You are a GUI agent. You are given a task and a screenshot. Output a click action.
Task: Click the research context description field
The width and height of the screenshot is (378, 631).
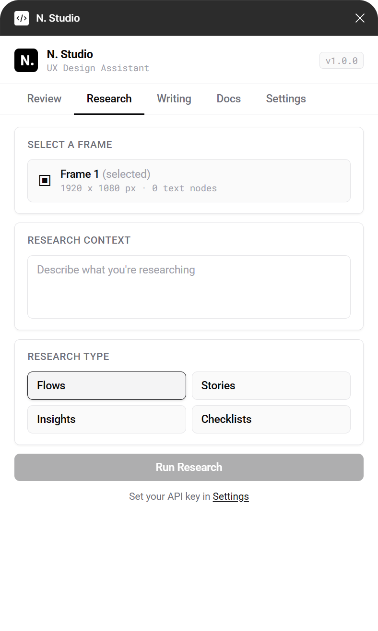coord(189,286)
